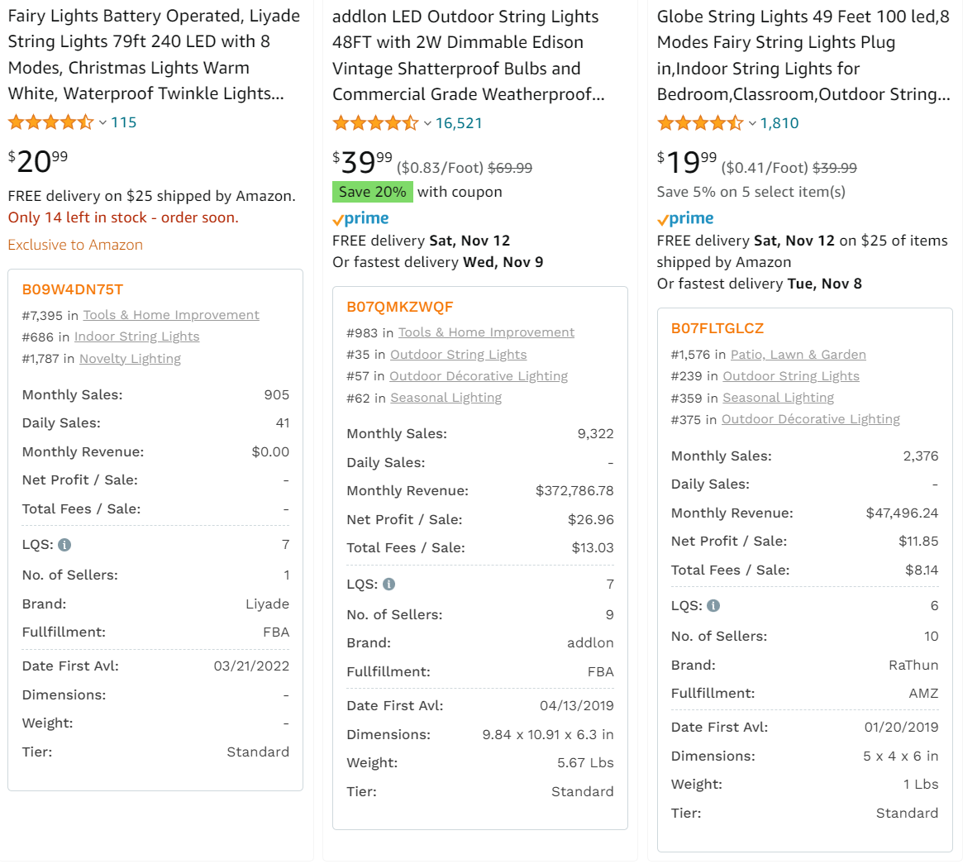
Task: Click LQS info icon in Liyade card
Action: coord(64,545)
